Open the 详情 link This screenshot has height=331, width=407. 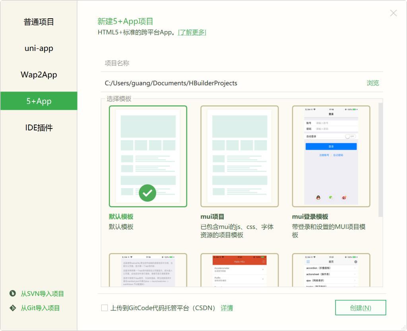coord(227,308)
